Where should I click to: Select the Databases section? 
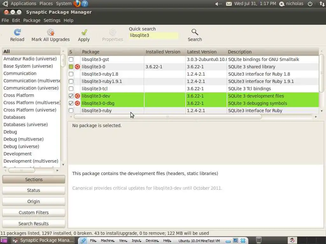coord(15,117)
